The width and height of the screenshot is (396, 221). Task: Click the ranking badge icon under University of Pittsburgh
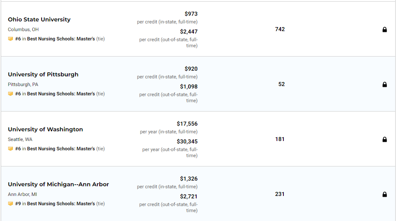(10, 94)
